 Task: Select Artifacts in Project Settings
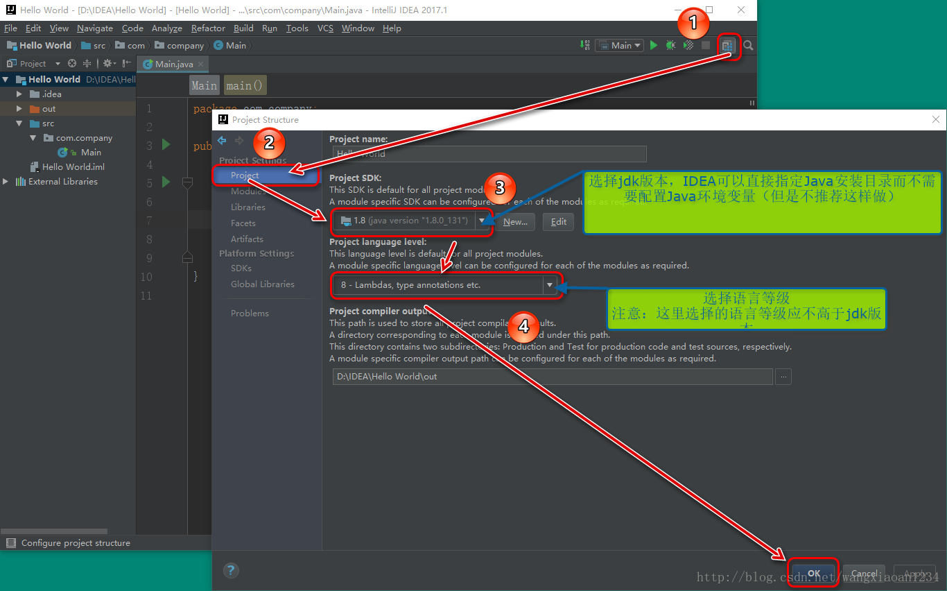(x=247, y=239)
